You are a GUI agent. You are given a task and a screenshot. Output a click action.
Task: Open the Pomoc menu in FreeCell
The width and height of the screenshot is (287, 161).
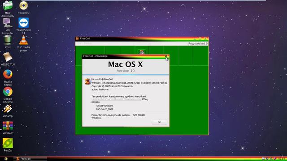(88, 43)
